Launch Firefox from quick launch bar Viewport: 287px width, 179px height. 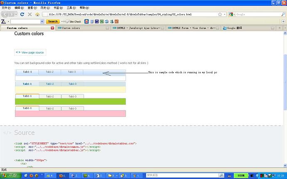click(31, 176)
